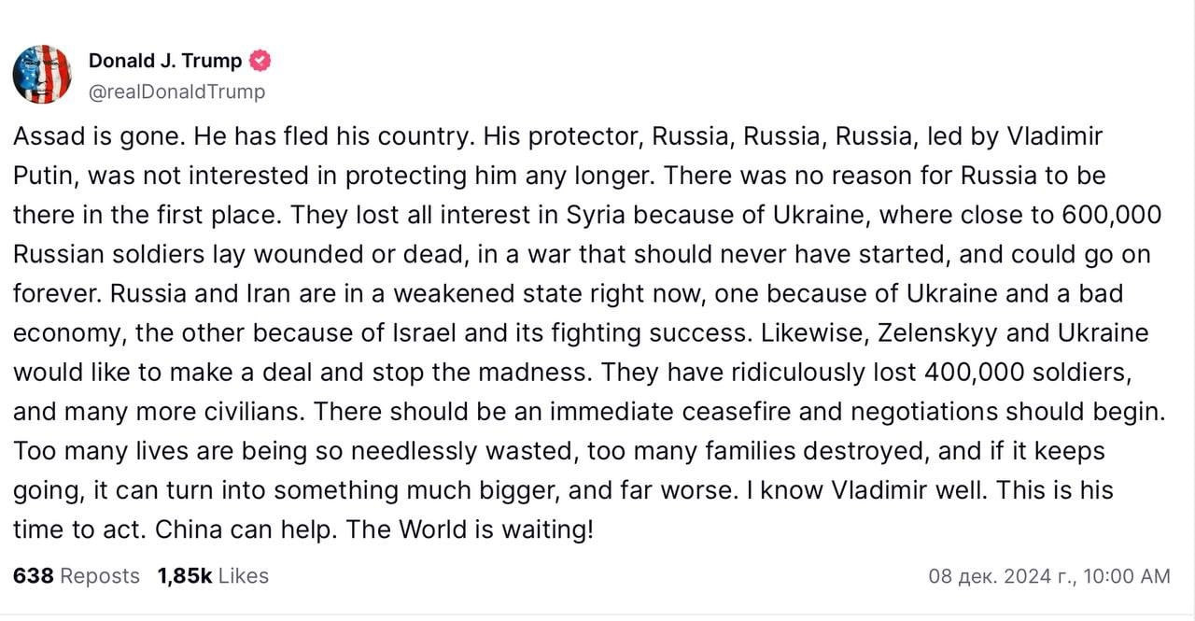Open the profile avatar picture
Image resolution: width=1195 pixels, height=621 pixels.
click(x=42, y=74)
